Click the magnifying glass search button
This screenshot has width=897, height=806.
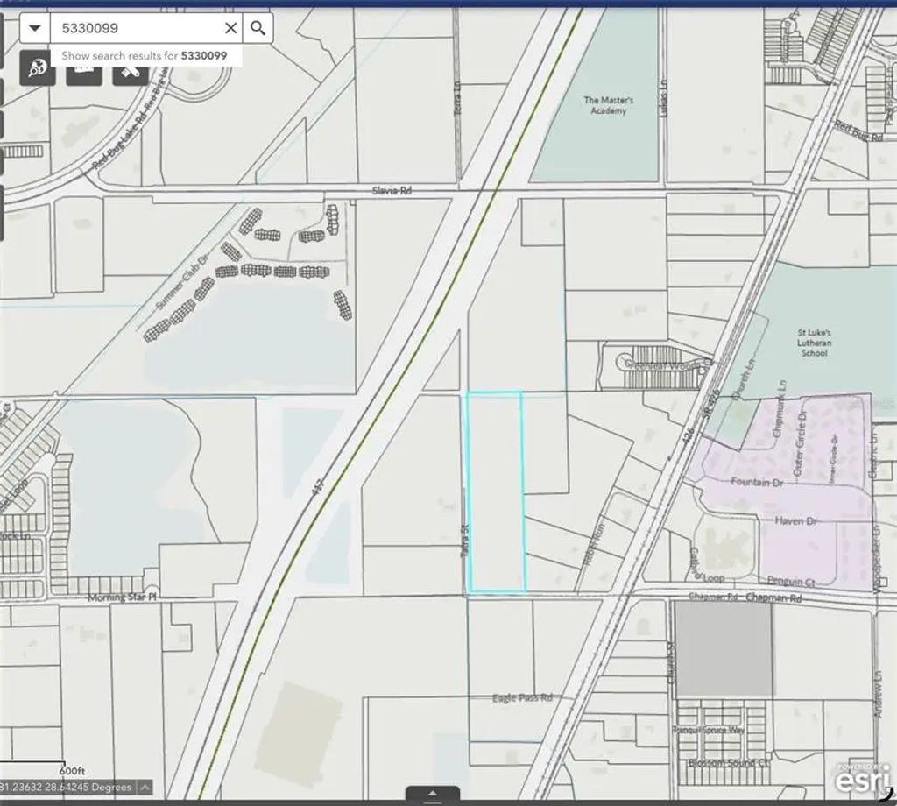click(258, 27)
